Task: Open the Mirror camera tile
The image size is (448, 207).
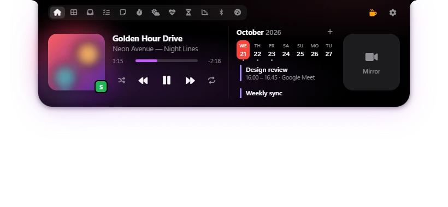Action: [372, 62]
